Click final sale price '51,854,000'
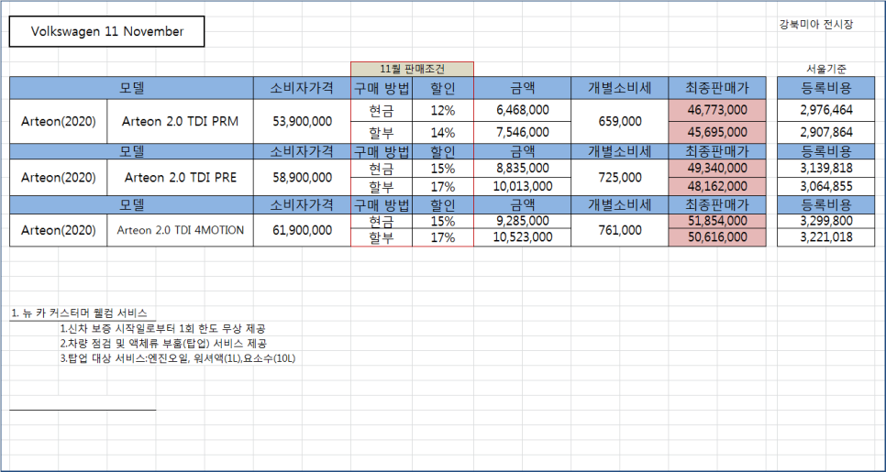 (x=717, y=221)
